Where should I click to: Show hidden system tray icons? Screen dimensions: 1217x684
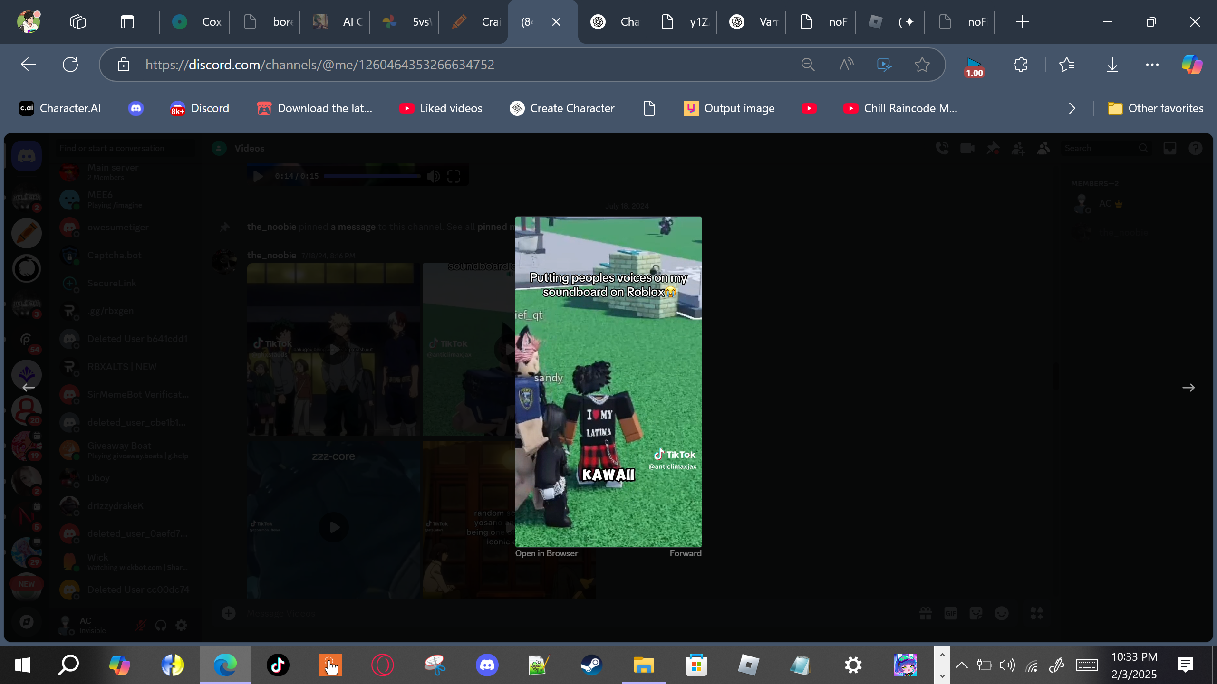pyautogui.click(x=961, y=665)
